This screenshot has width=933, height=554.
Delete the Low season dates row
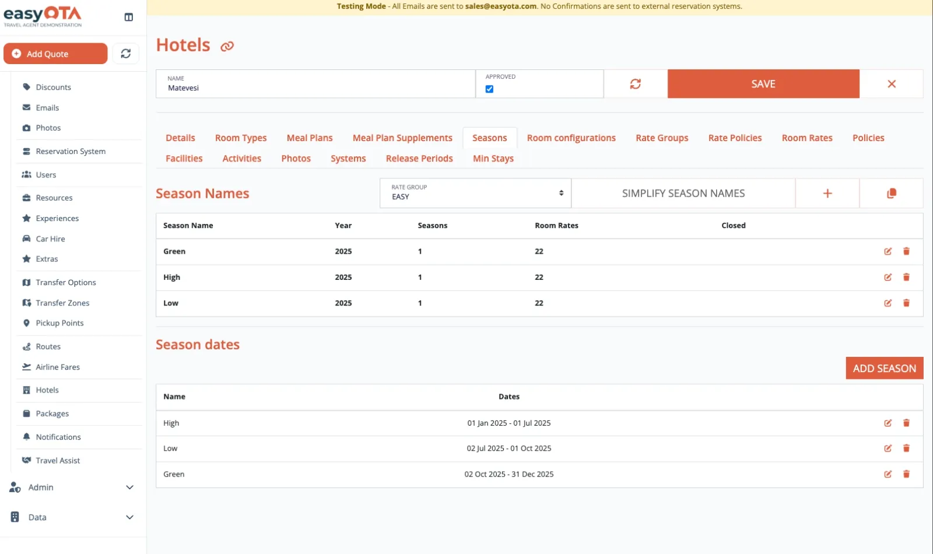(906, 448)
